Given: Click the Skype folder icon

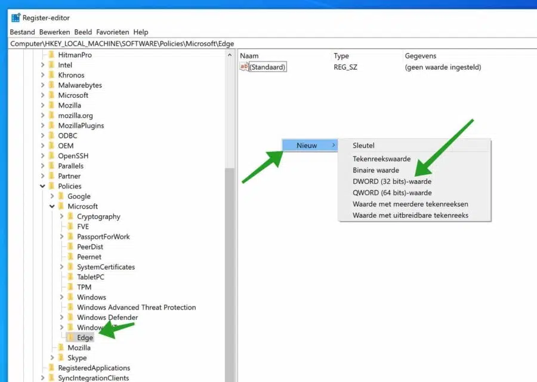Looking at the screenshot, I should click(61, 358).
